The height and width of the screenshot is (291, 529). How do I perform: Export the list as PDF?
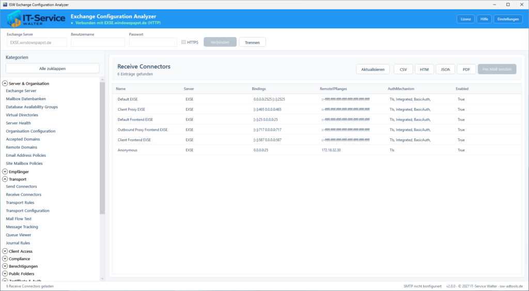click(466, 69)
